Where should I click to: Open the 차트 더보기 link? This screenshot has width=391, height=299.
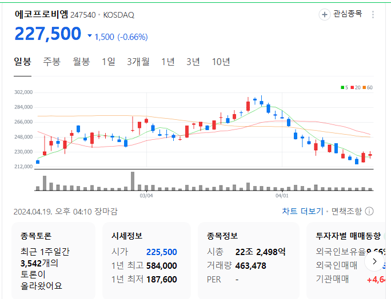tap(302, 211)
